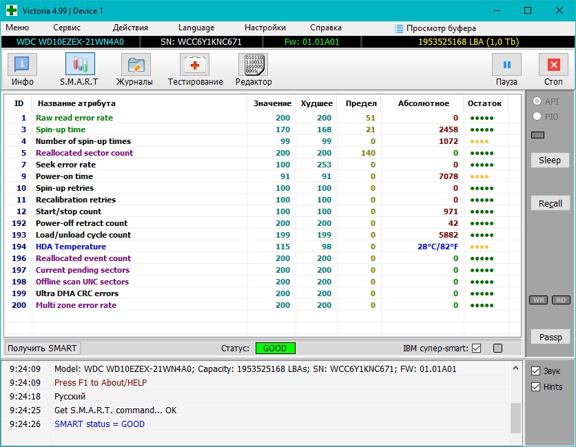Click the Просмотр буфера icon

click(399, 28)
